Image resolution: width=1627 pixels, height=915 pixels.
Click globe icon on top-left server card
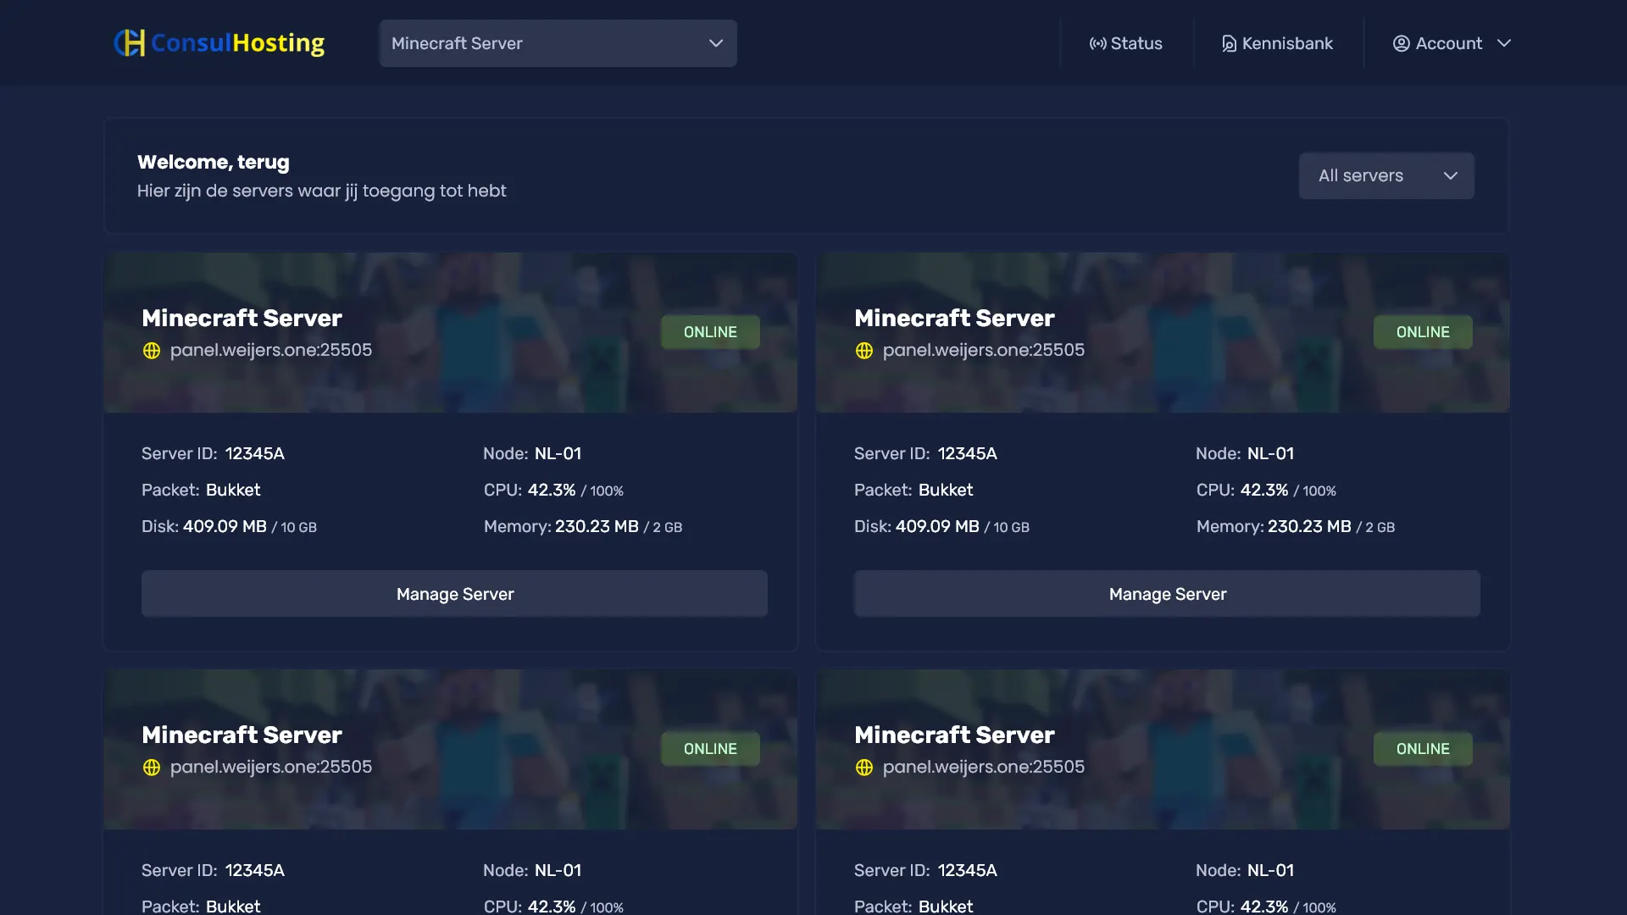point(152,351)
